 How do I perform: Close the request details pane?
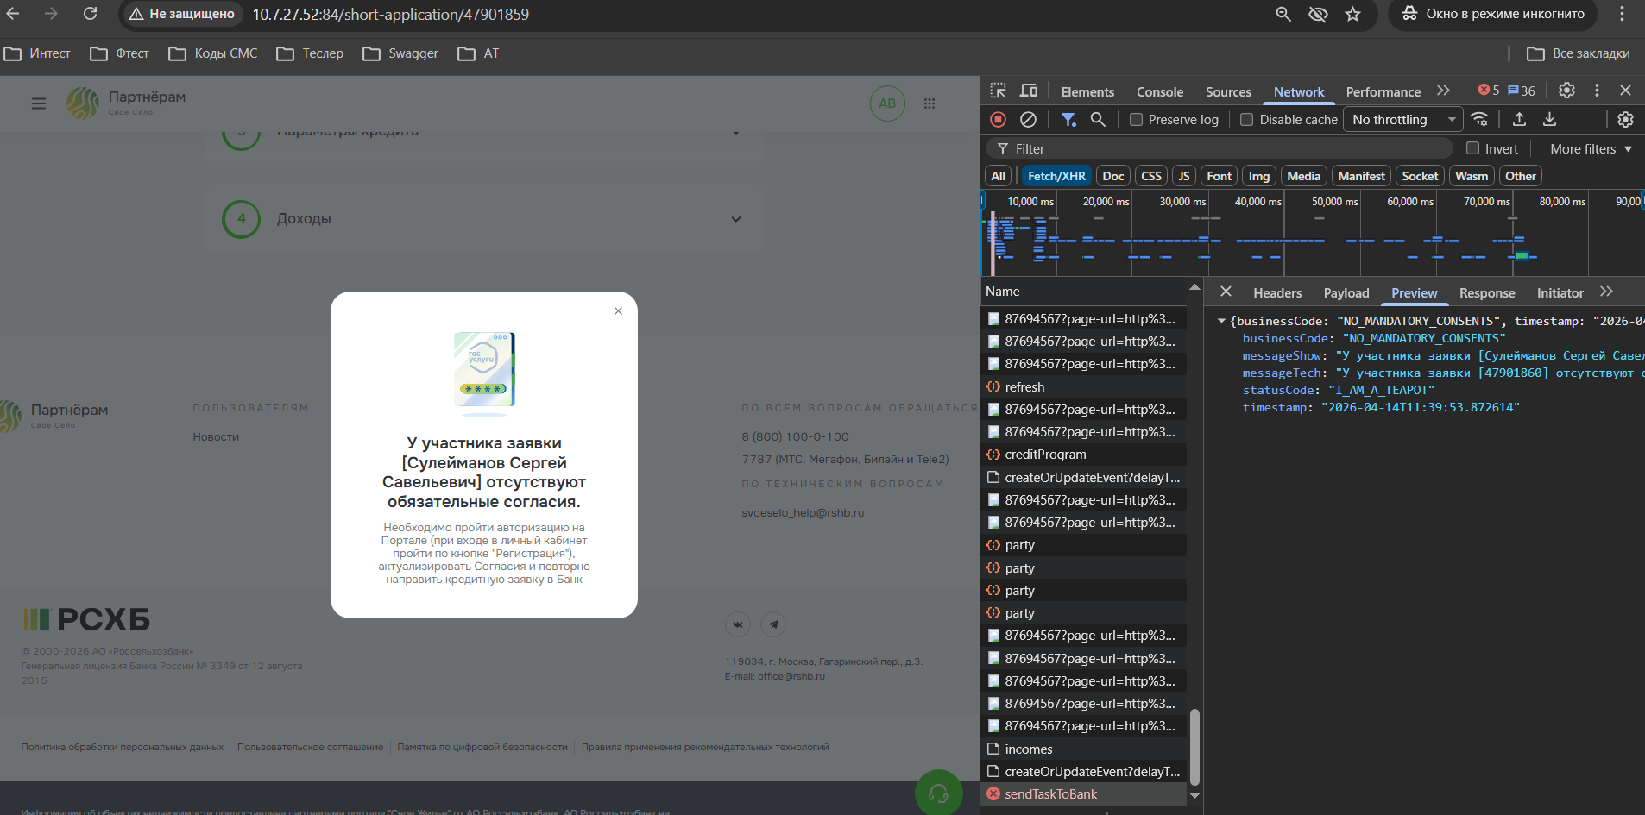[x=1226, y=292]
